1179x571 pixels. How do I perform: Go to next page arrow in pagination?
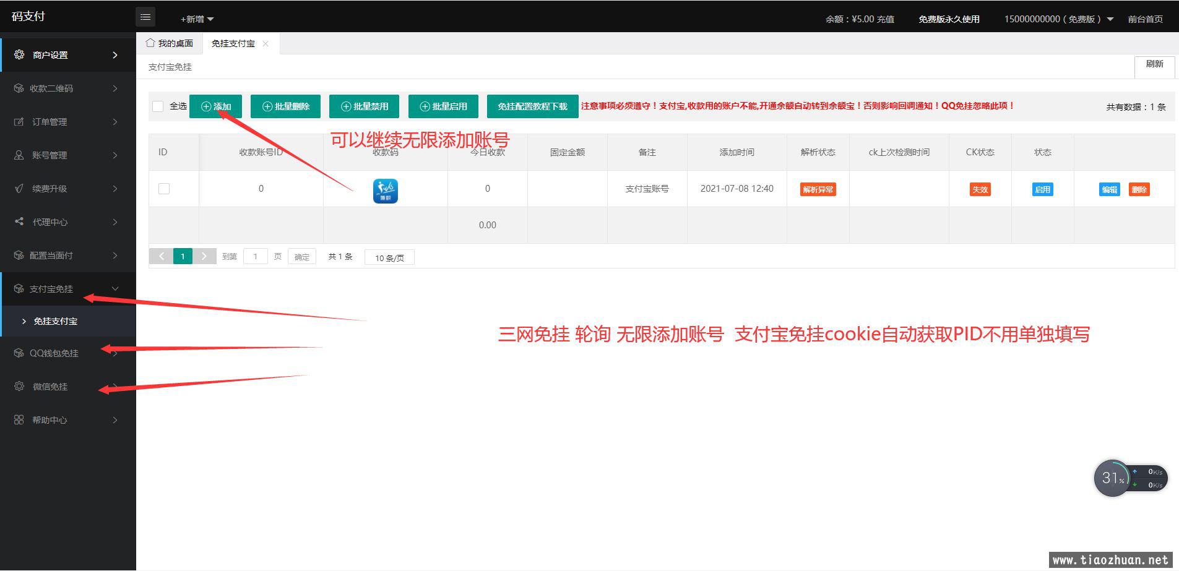point(204,256)
